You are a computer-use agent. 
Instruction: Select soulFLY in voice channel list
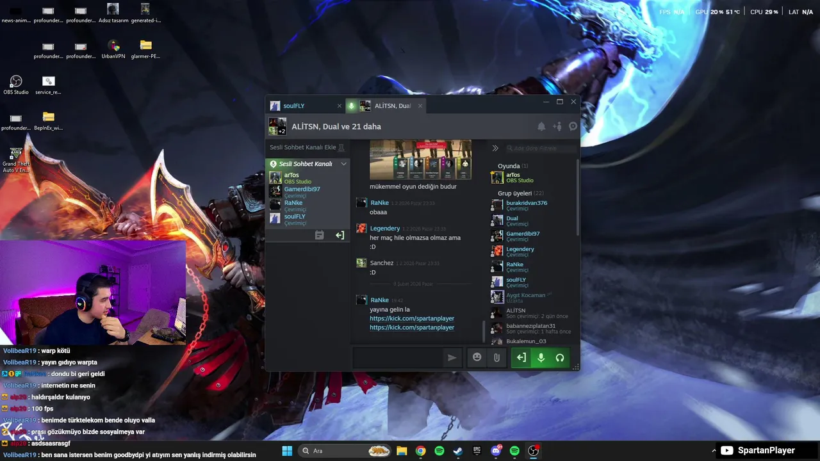click(x=309, y=220)
